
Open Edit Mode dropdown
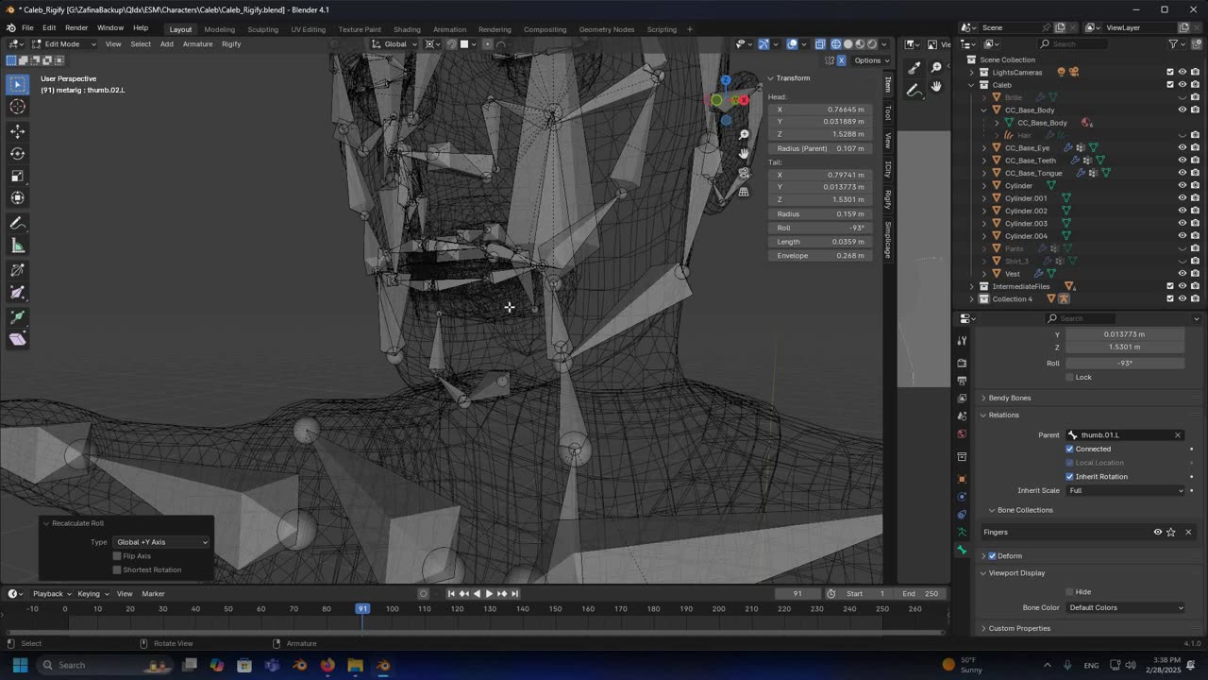64,43
